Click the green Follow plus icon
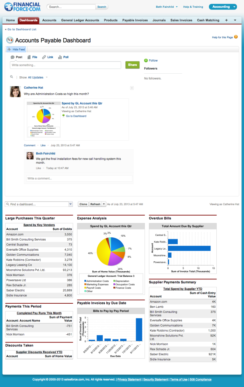This screenshot has width=244, height=387. point(146,60)
